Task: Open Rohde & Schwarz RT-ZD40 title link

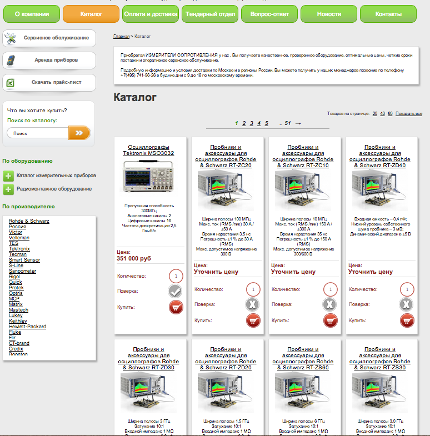Action: pos(380,156)
